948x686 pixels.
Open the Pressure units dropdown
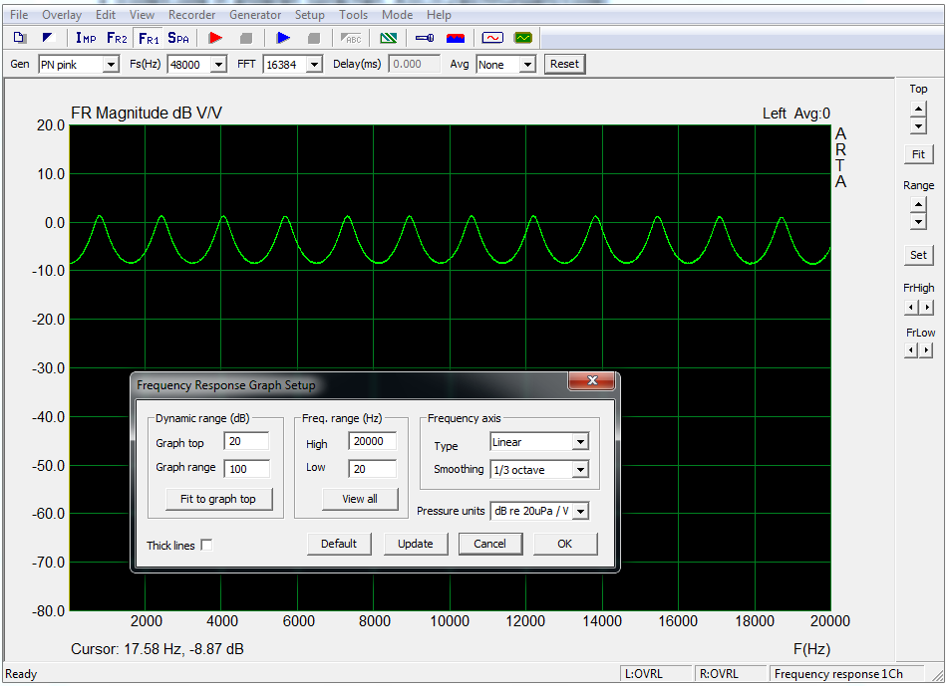pos(580,511)
